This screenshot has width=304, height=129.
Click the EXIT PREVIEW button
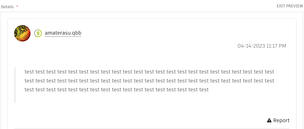pyautogui.click(x=290, y=6)
